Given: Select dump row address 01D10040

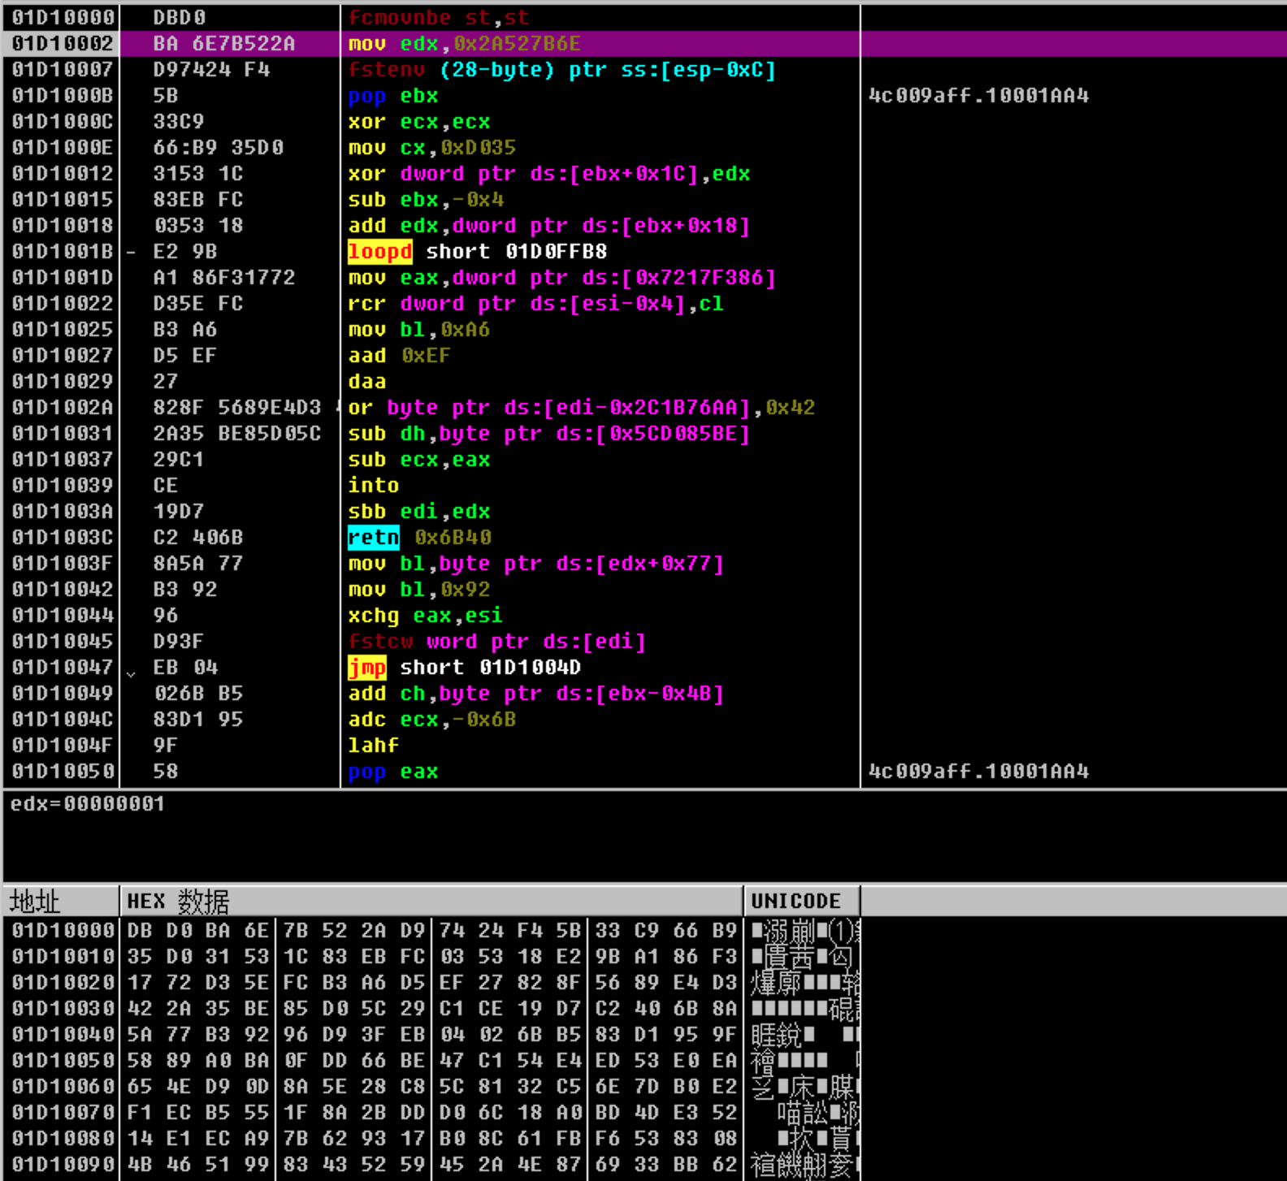Looking at the screenshot, I should pos(63,1035).
